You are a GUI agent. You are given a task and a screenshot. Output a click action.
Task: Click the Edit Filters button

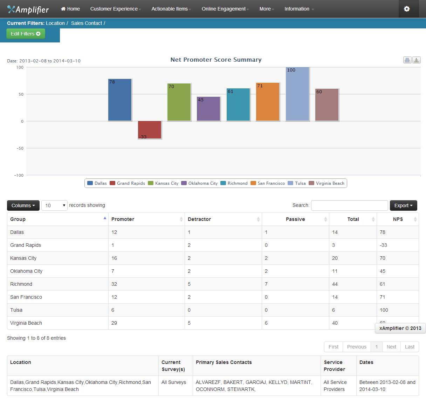pyautogui.click(x=26, y=34)
